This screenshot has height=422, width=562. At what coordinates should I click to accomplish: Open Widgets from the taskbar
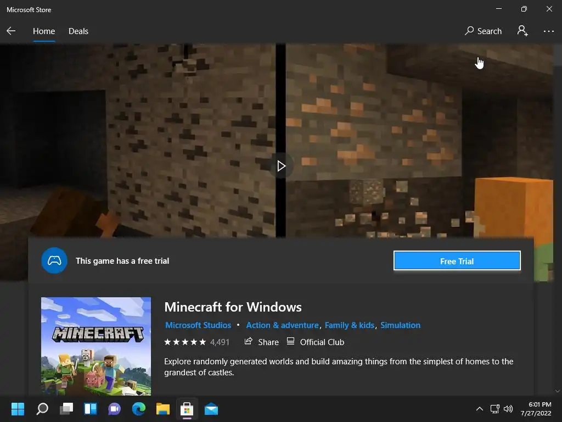click(91, 409)
